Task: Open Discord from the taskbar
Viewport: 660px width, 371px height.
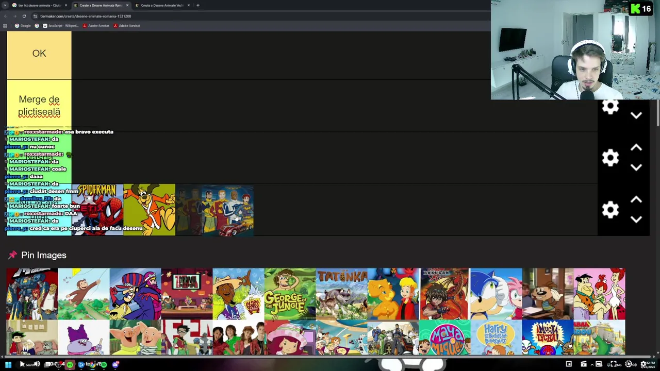Action: 115,364
